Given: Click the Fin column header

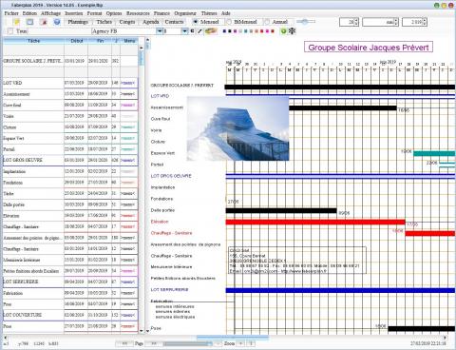Looking at the screenshot, I should click(x=100, y=41).
